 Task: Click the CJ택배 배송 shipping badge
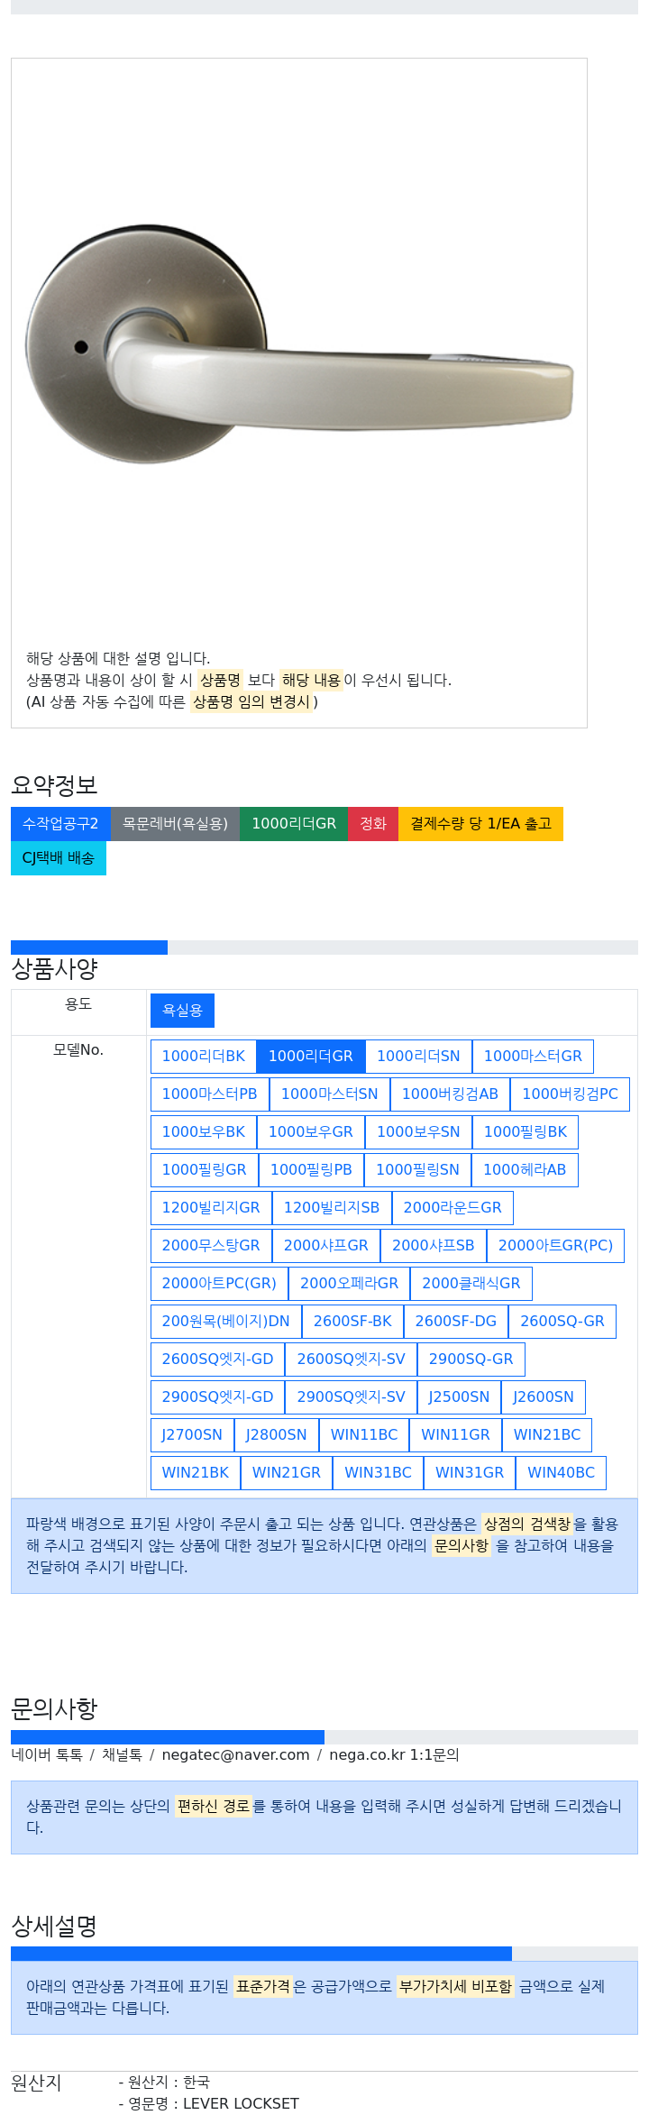(59, 858)
